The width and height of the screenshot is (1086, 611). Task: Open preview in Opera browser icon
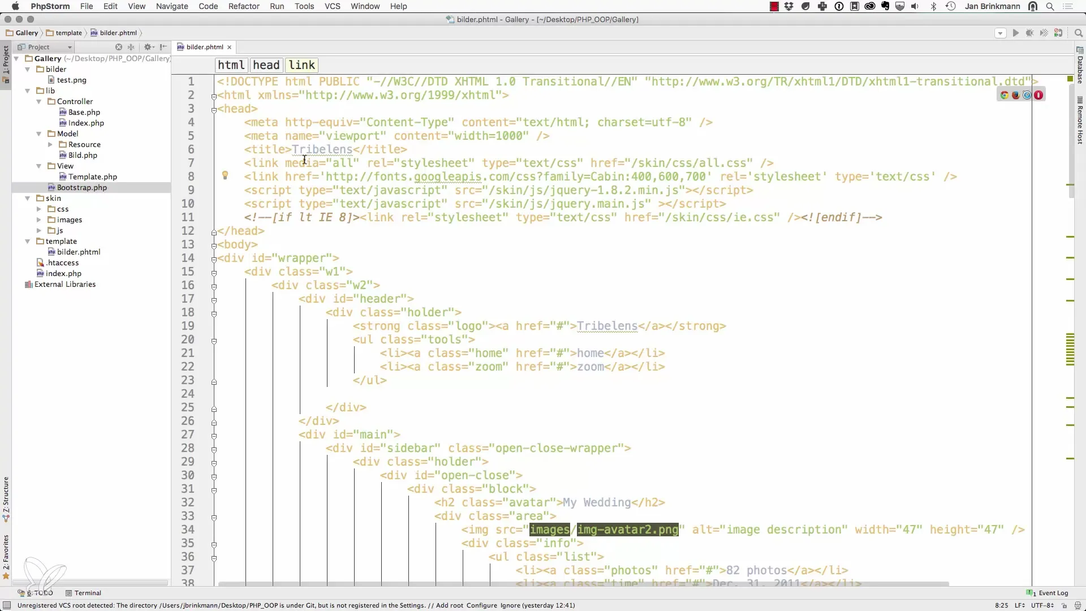coord(1038,95)
